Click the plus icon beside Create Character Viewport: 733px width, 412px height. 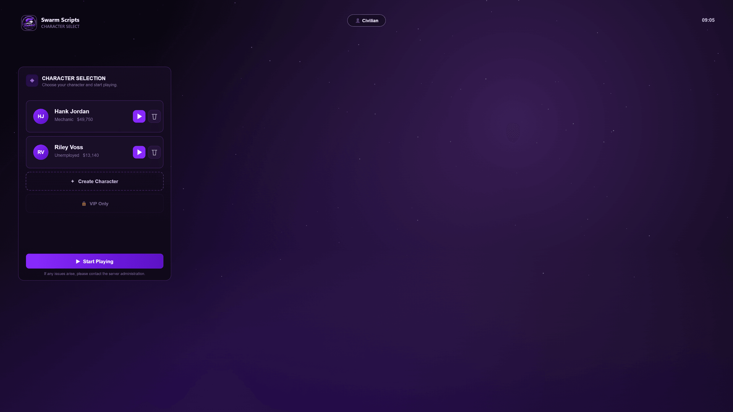coord(73,181)
